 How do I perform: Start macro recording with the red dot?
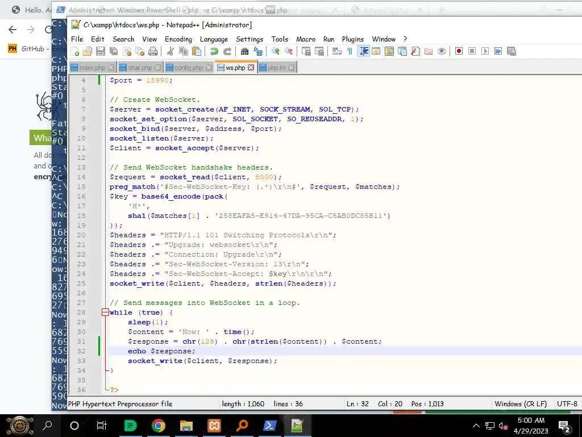459,51
